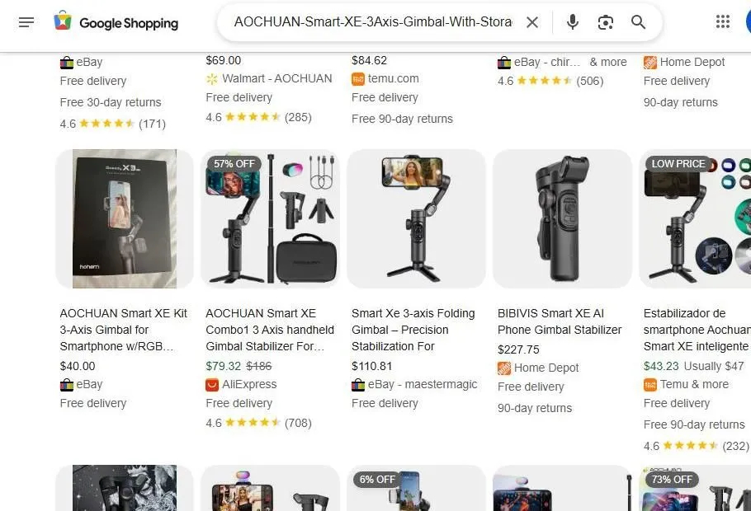Click the $227.75 price

click(x=518, y=349)
